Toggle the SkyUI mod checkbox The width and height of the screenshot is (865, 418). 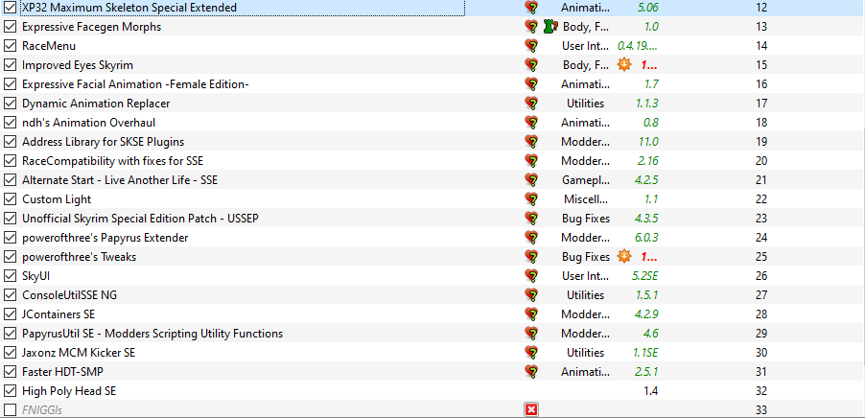pyautogui.click(x=10, y=276)
